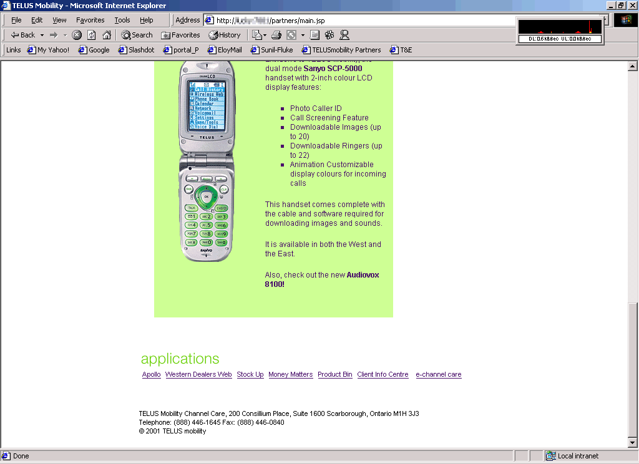Go to the Home page icon
The width and height of the screenshot is (639, 464).
pos(107,35)
